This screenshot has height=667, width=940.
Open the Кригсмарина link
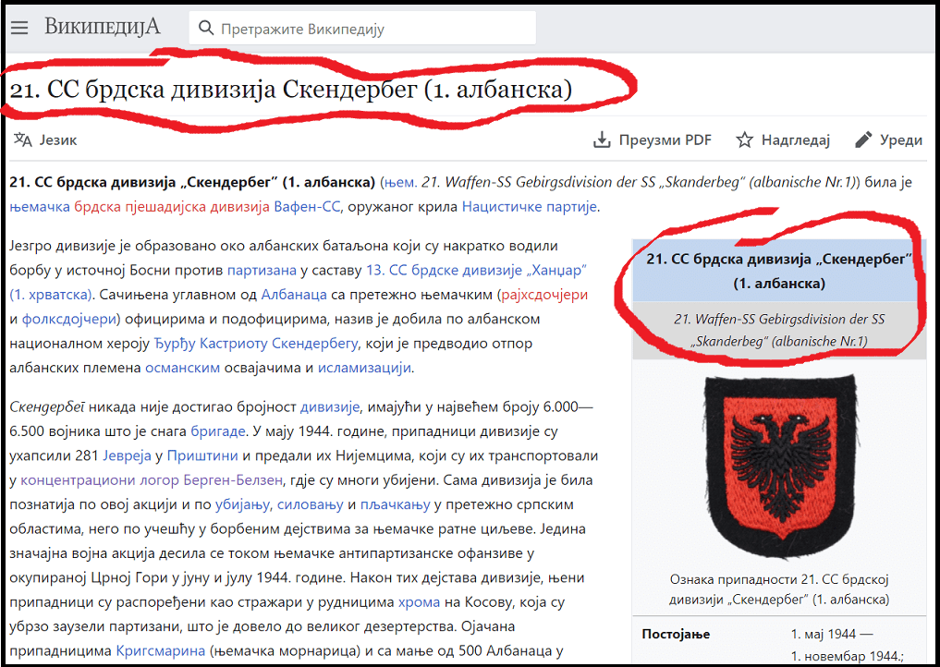[x=161, y=650]
